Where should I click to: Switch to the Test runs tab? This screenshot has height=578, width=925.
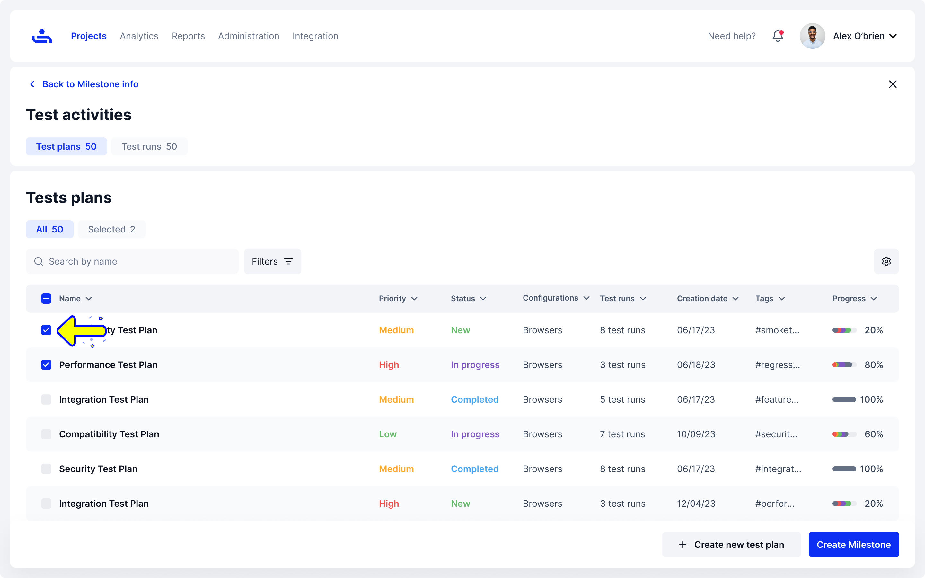click(x=149, y=146)
